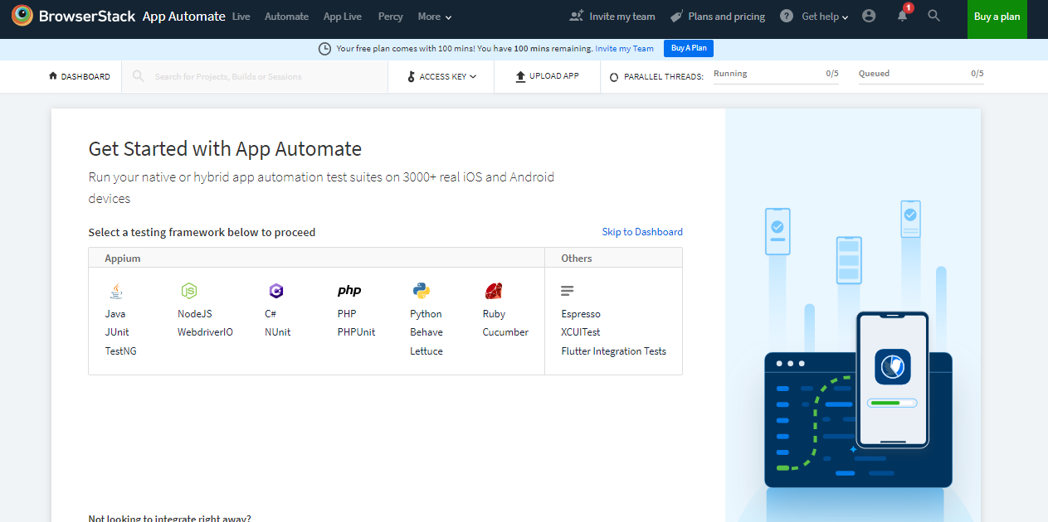
Task: Expand the Get help menu
Action: [821, 16]
